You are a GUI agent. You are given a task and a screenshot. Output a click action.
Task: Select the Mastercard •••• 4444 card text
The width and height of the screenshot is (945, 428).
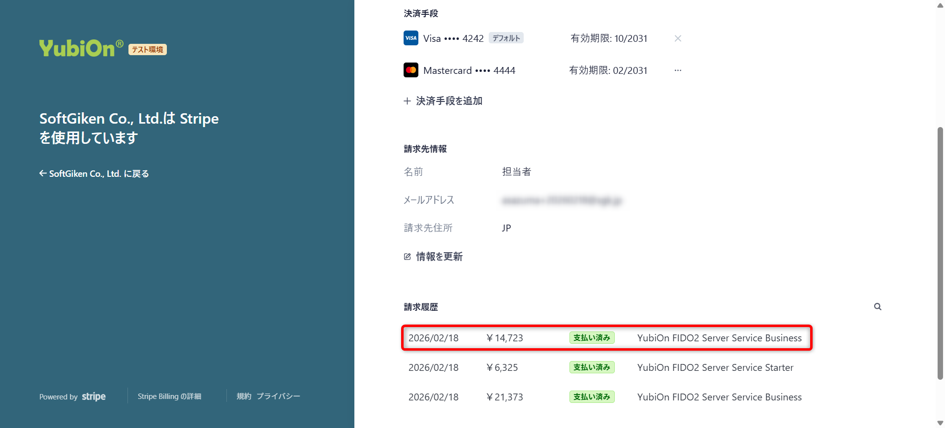(x=469, y=70)
